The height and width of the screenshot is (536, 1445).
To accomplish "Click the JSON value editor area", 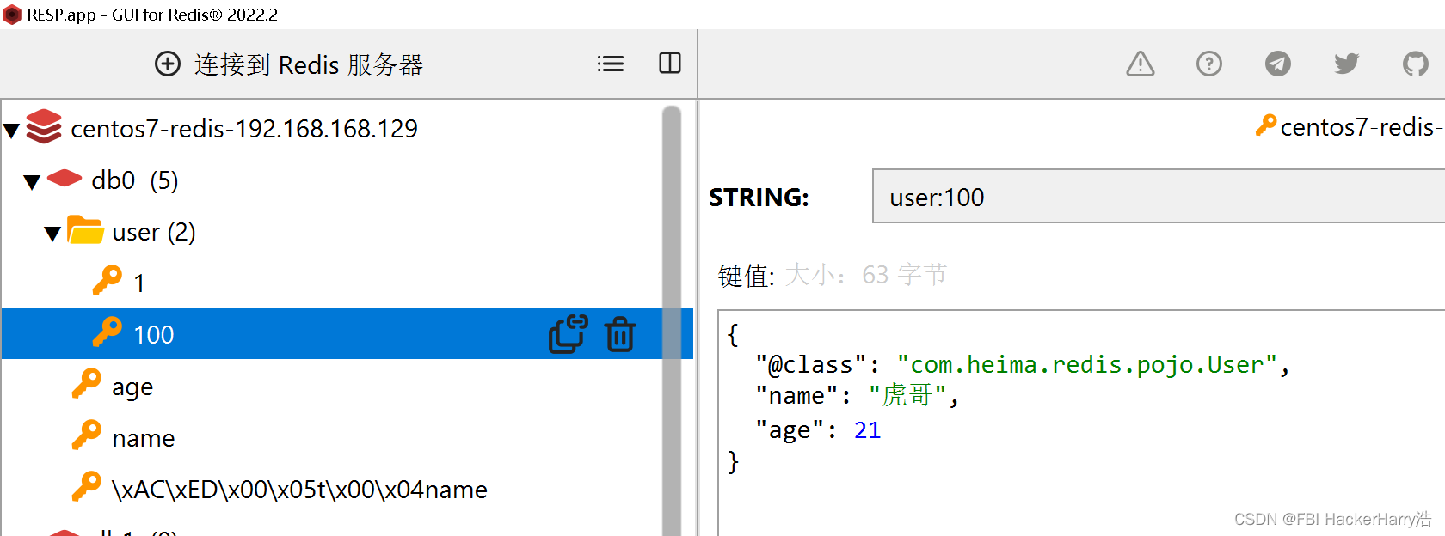I will click(1082, 423).
